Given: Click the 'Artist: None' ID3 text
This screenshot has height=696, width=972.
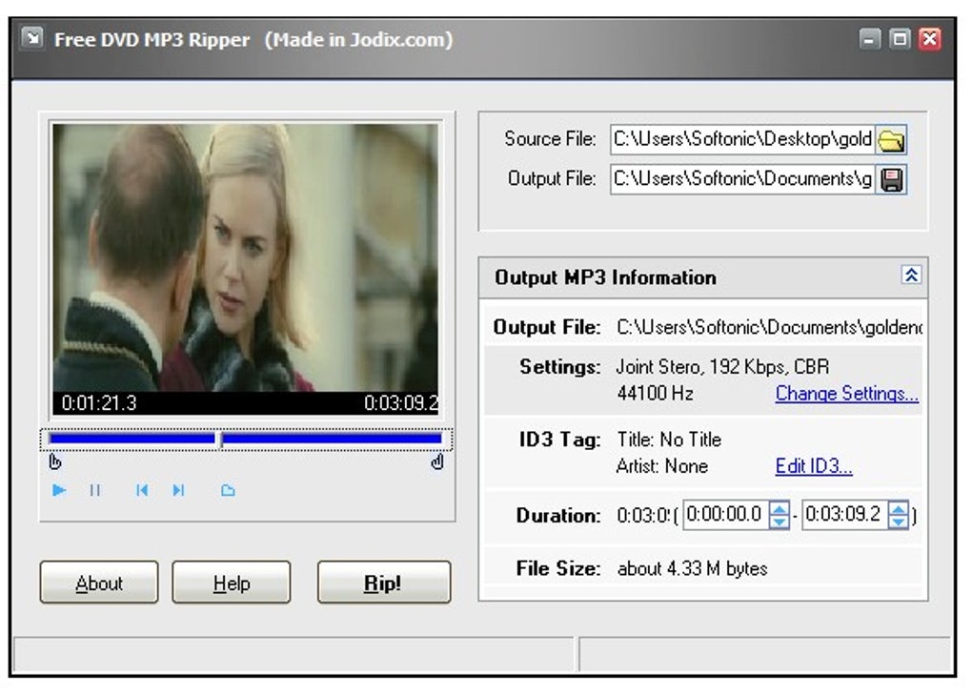Looking at the screenshot, I should click(662, 466).
